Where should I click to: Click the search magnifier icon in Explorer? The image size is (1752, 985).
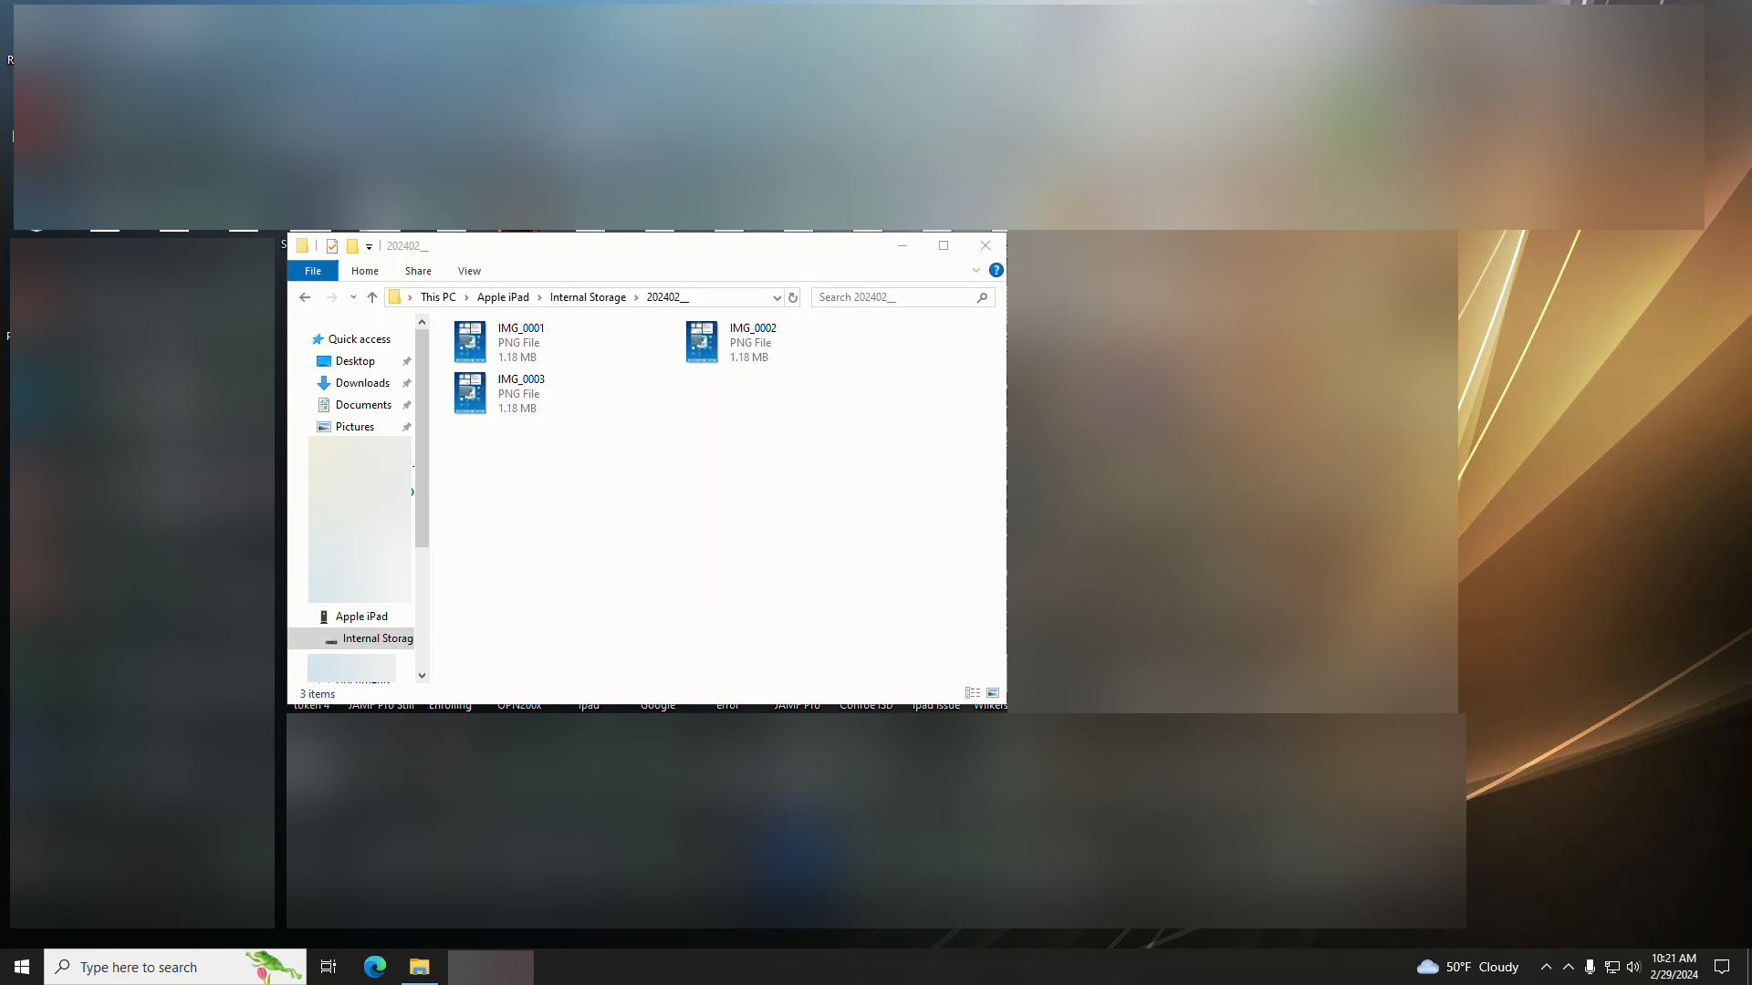coord(983,297)
